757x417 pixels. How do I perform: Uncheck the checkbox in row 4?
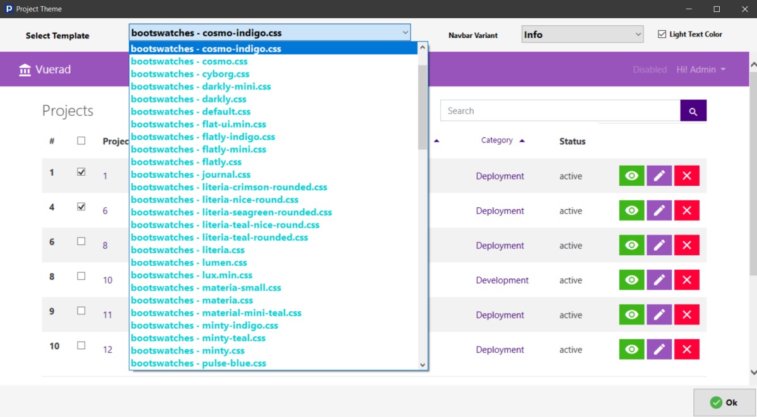81,207
